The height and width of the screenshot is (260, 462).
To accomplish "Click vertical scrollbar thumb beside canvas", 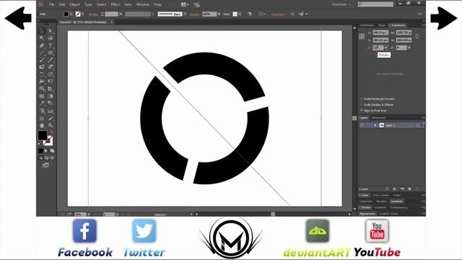I will (354, 118).
